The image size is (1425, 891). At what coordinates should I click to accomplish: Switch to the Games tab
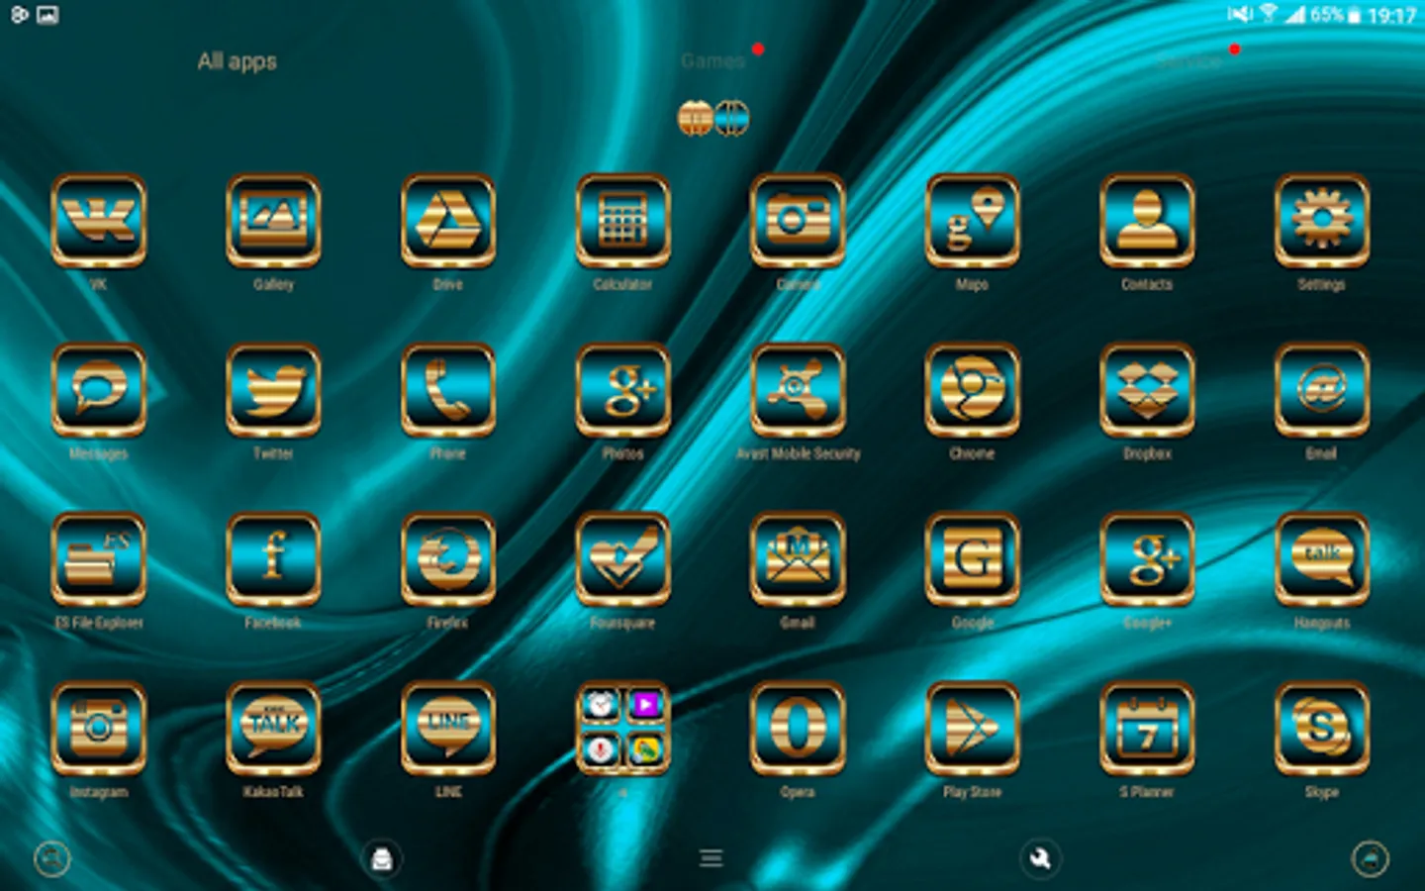712,61
